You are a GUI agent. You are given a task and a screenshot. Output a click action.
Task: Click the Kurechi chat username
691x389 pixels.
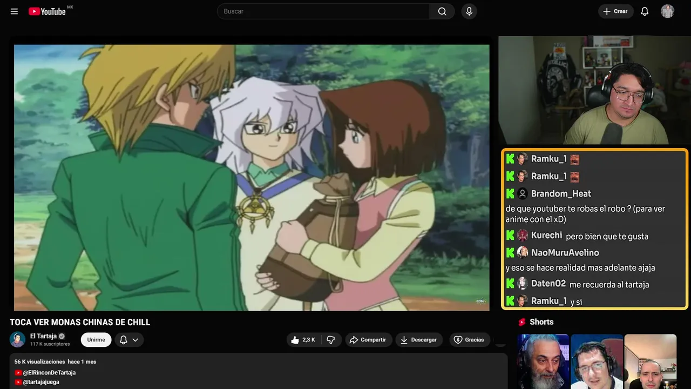pos(547,236)
